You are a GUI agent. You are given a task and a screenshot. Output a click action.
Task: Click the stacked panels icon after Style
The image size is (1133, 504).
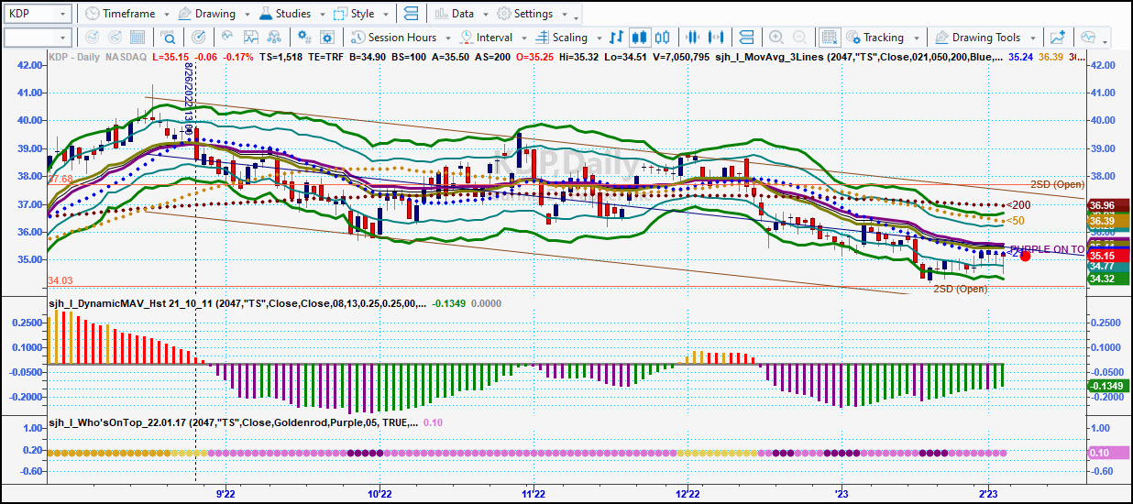click(x=411, y=14)
